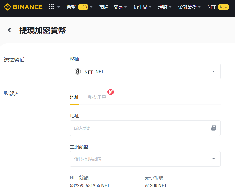Expand the 理財 dropdown arrow
Image resolution: width=235 pixels, height=194 pixels.
click(x=170, y=7)
